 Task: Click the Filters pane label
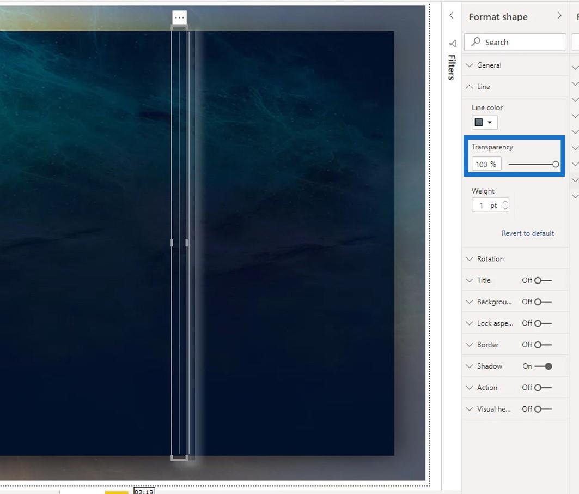coord(451,67)
